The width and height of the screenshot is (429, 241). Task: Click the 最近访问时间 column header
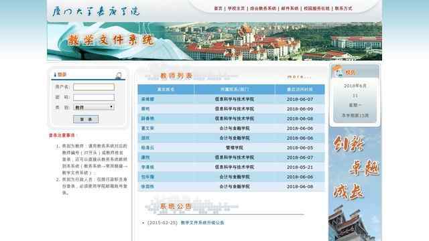click(x=300, y=89)
